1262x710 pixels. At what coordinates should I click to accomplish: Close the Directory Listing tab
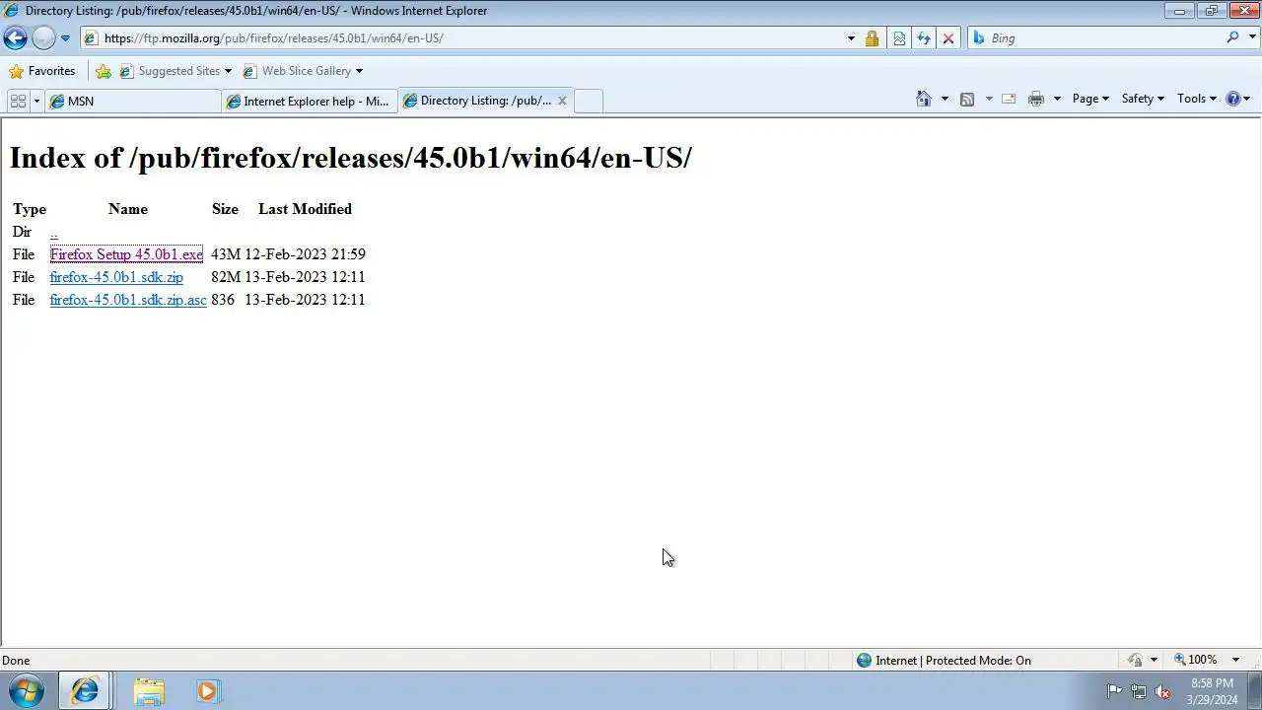coord(562,101)
